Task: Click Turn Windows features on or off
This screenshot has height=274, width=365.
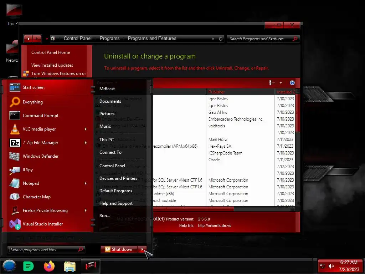Action: (x=59, y=73)
